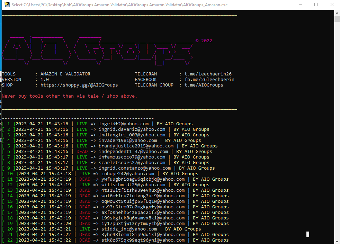The height and width of the screenshot is (244, 340).
Task: Click the t.me/AIOGroups Telegram group link
Action: click(201, 85)
